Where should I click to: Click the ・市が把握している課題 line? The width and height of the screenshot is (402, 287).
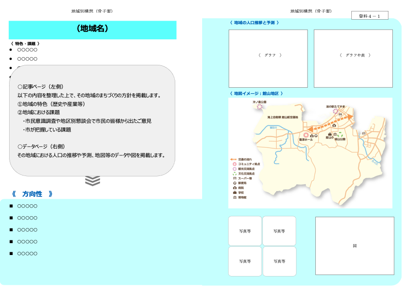[x=47, y=130]
